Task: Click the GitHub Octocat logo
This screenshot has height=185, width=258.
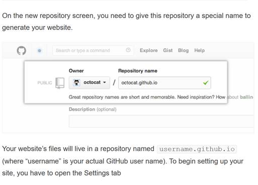Action: click(x=22, y=51)
